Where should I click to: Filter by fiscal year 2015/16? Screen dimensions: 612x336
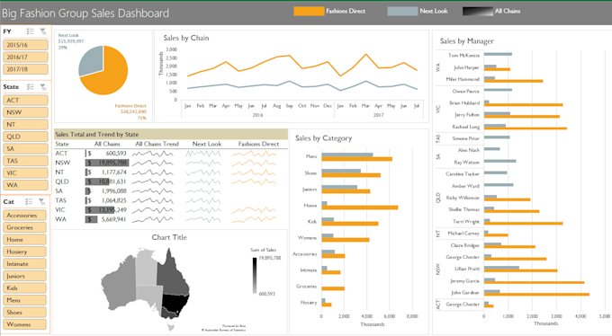25,45
